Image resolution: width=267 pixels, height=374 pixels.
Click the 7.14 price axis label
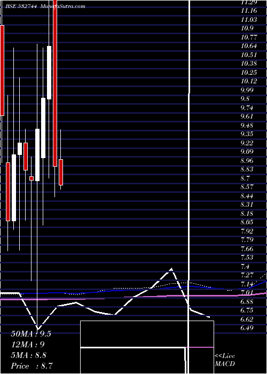247,284
